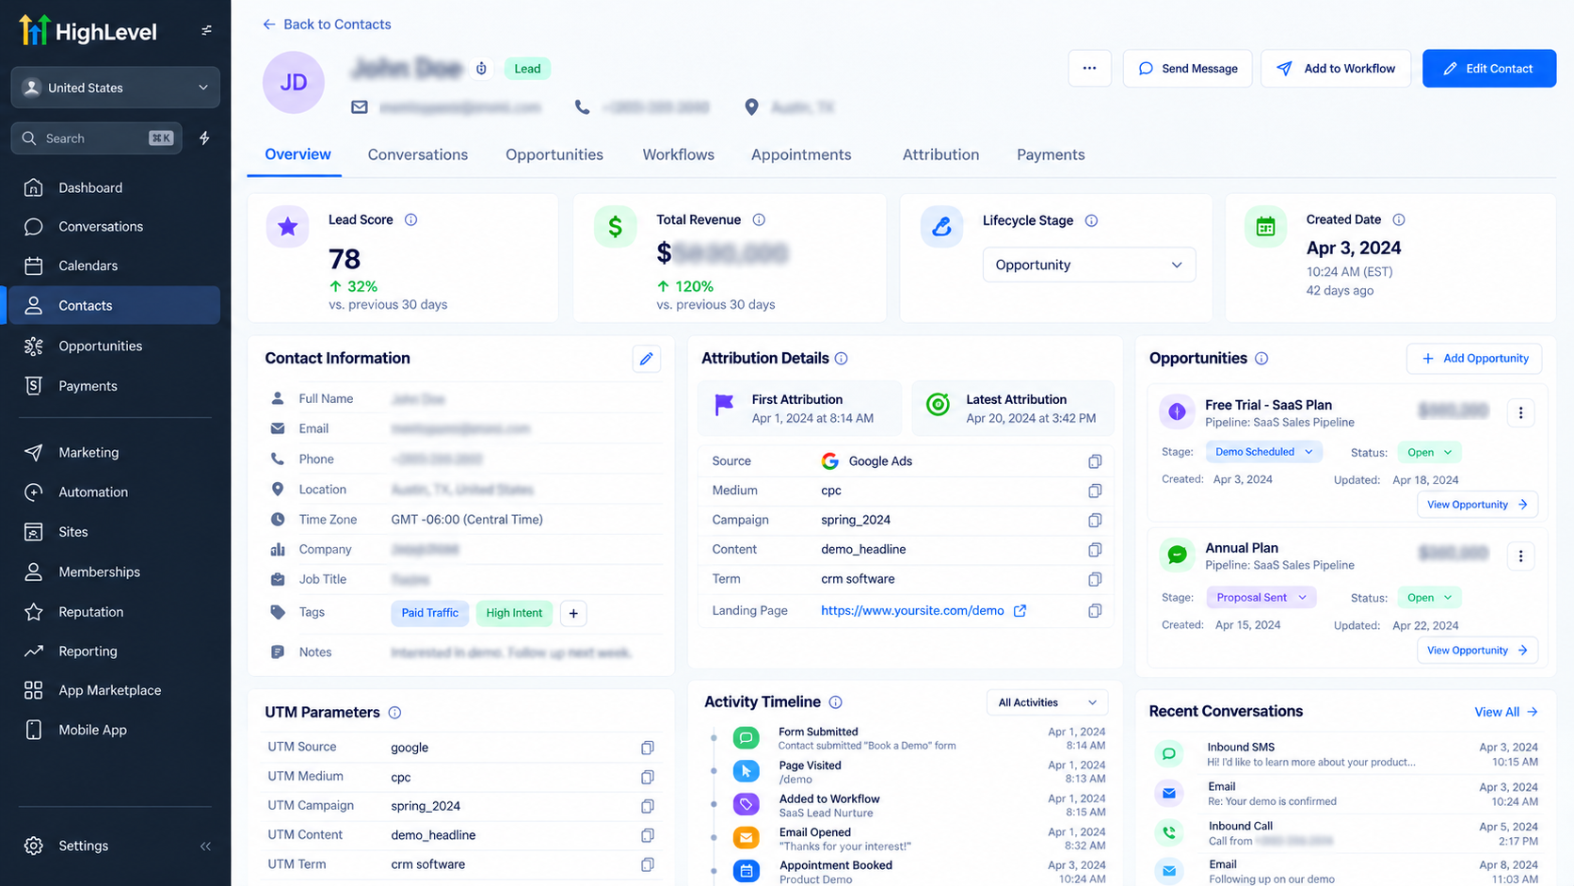Screen dimensions: 1574x886
Task: Switch to Conversations tab
Action: pyautogui.click(x=417, y=154)
